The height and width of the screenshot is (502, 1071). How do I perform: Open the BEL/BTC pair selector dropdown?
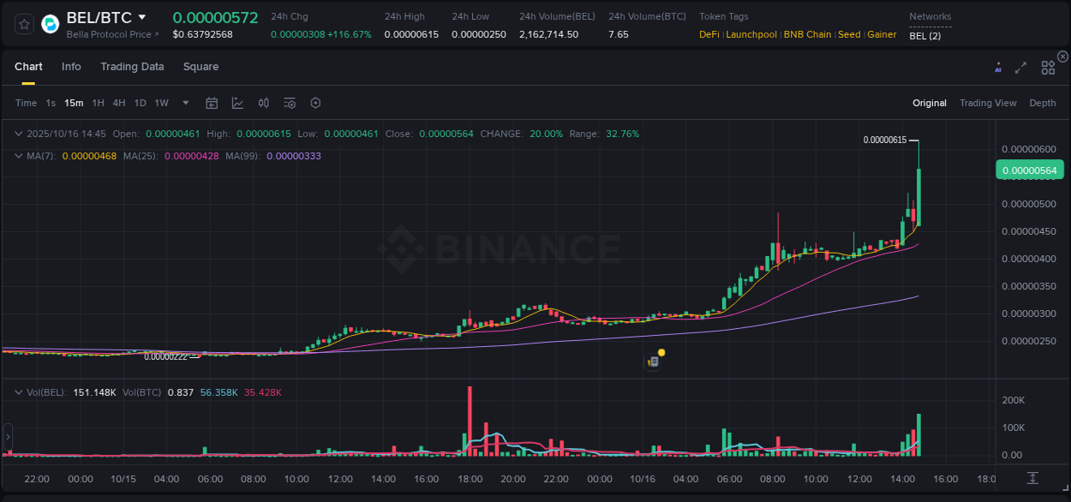[142, 16]
